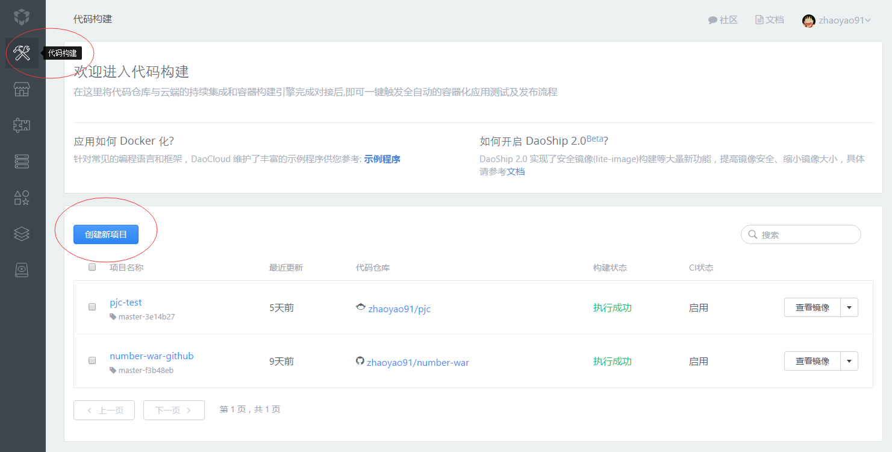Image resolution: width=892 pixels, height=452 pixels.
Task: Click the speech bubble icon beside 社区
Action: pyautogui.click(x=713, y=20)
